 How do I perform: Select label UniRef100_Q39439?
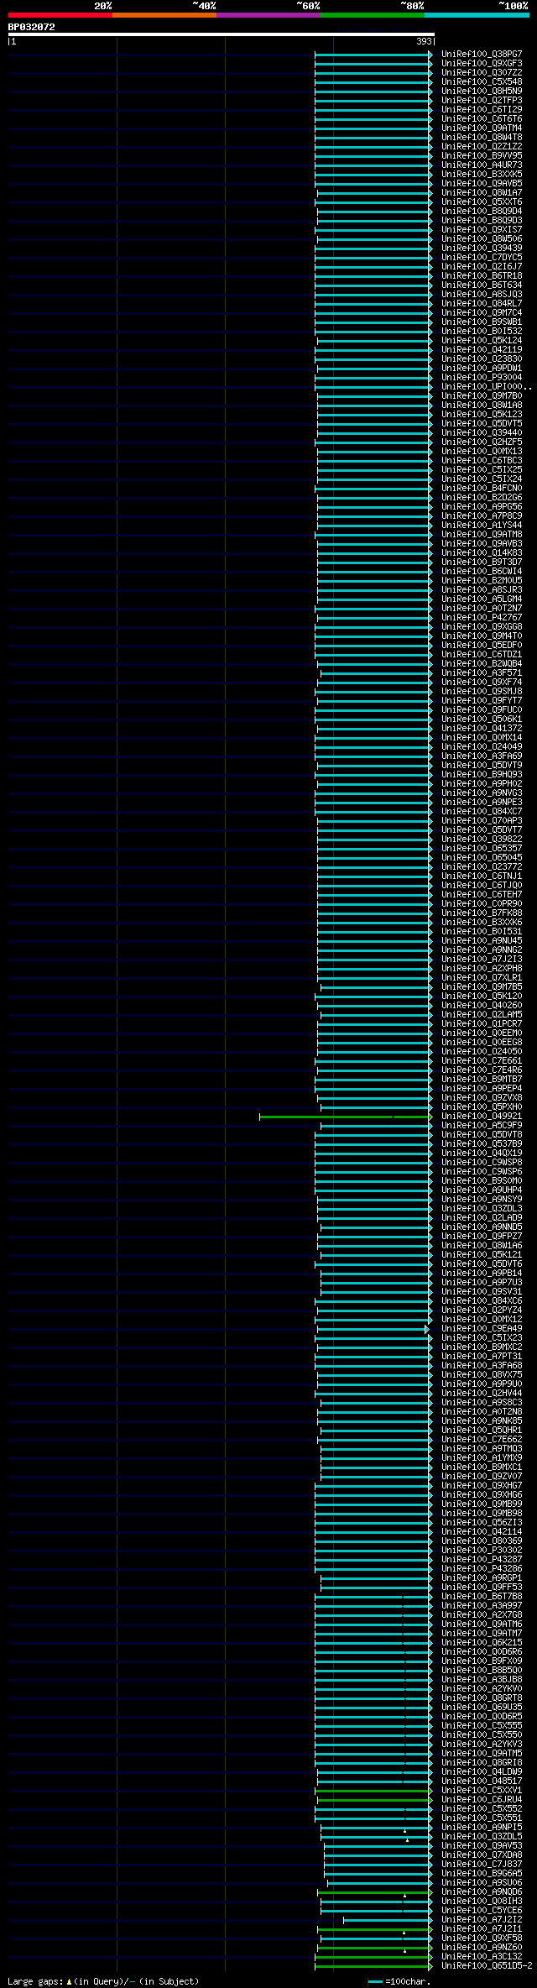click(482, 248)
